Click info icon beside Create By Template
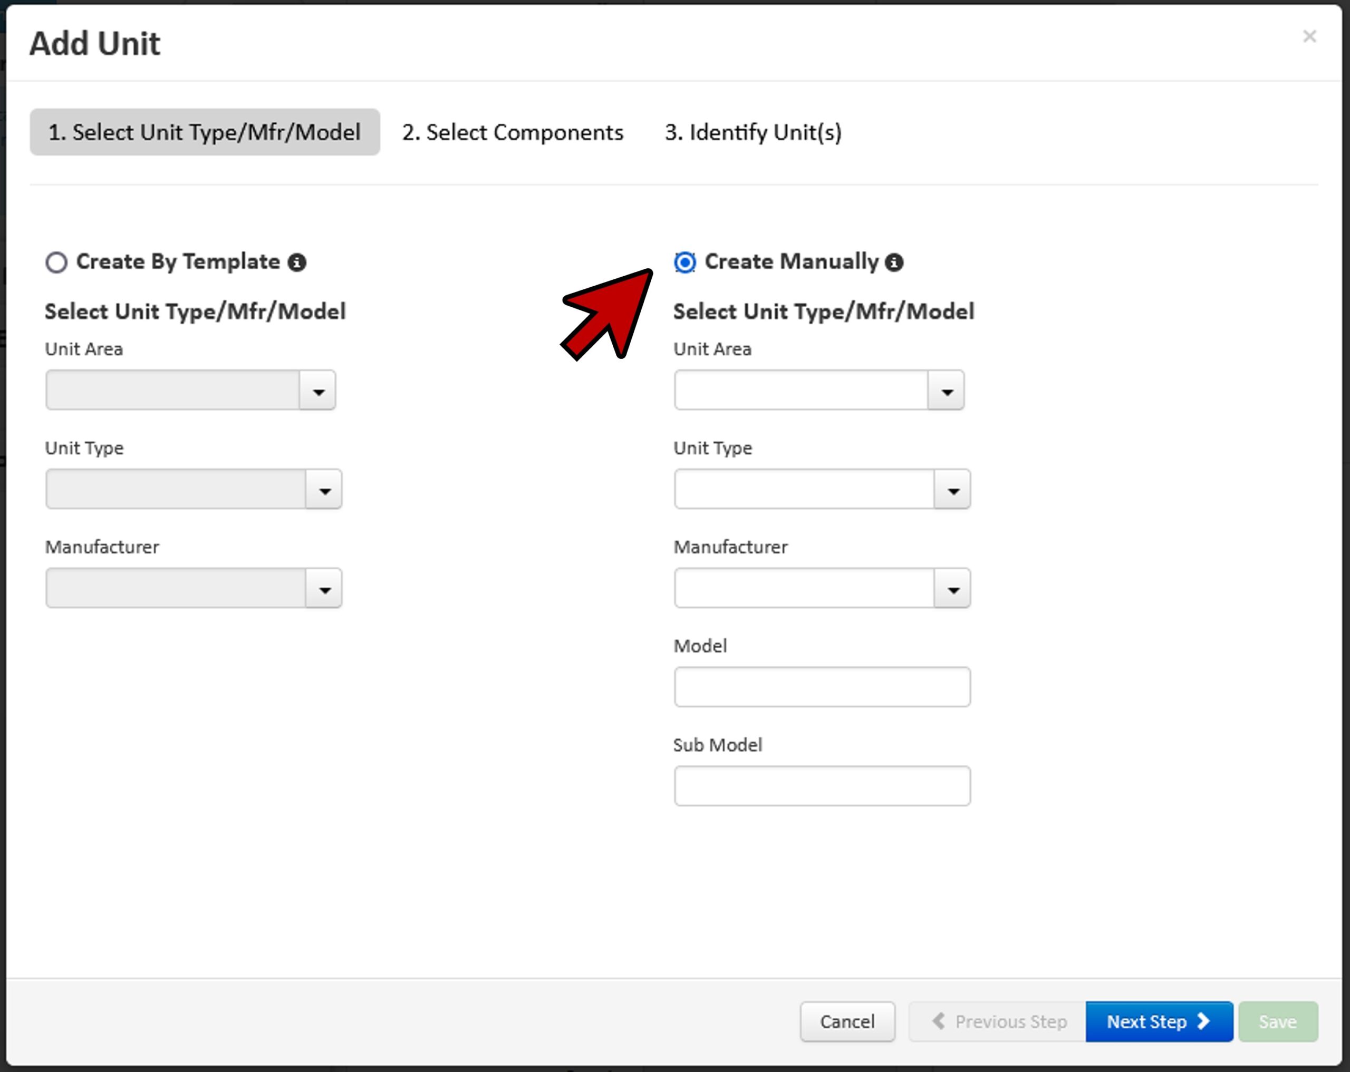 297,262
